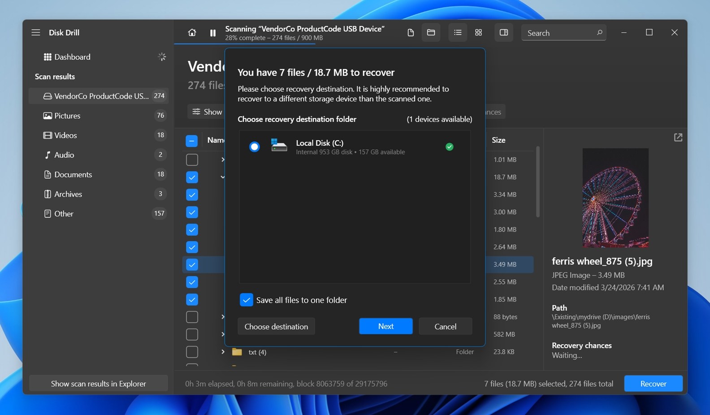Switch to grid thumbnails view
The height and width of the screenshot is (415, 710).
point(478,32)
